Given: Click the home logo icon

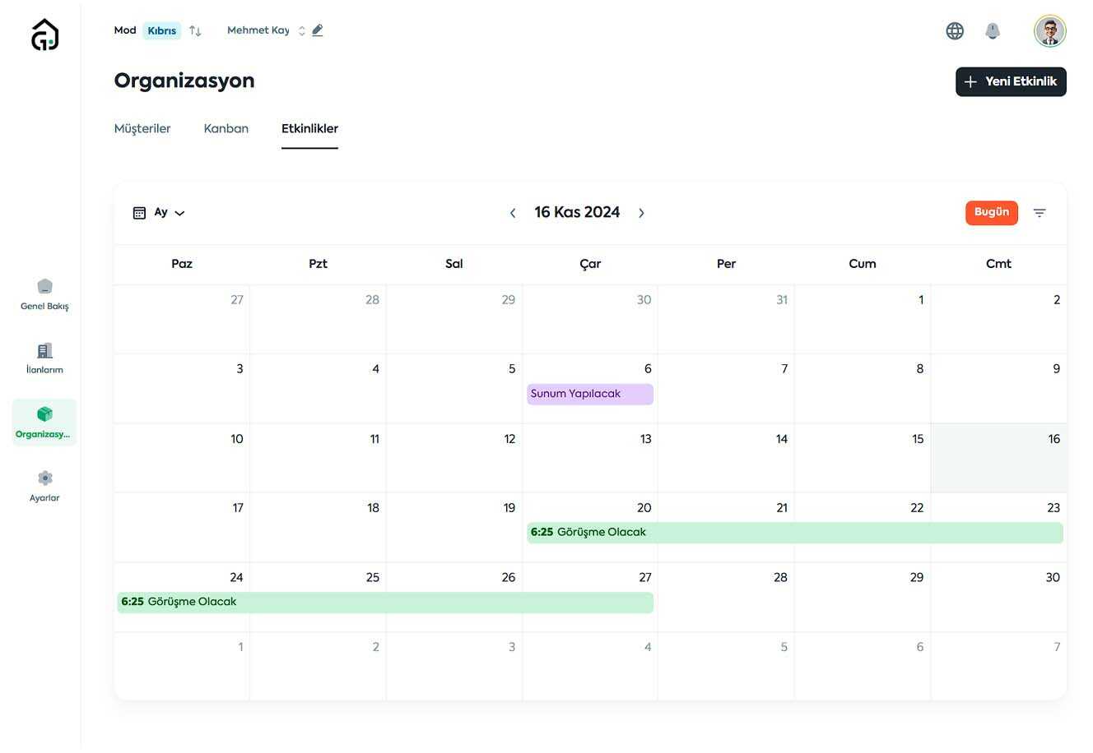Looking at the screenshot, I should click(44, 35).
